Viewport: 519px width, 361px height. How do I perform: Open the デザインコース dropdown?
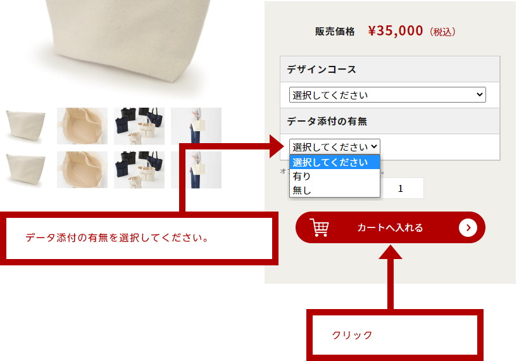(387, 95)
